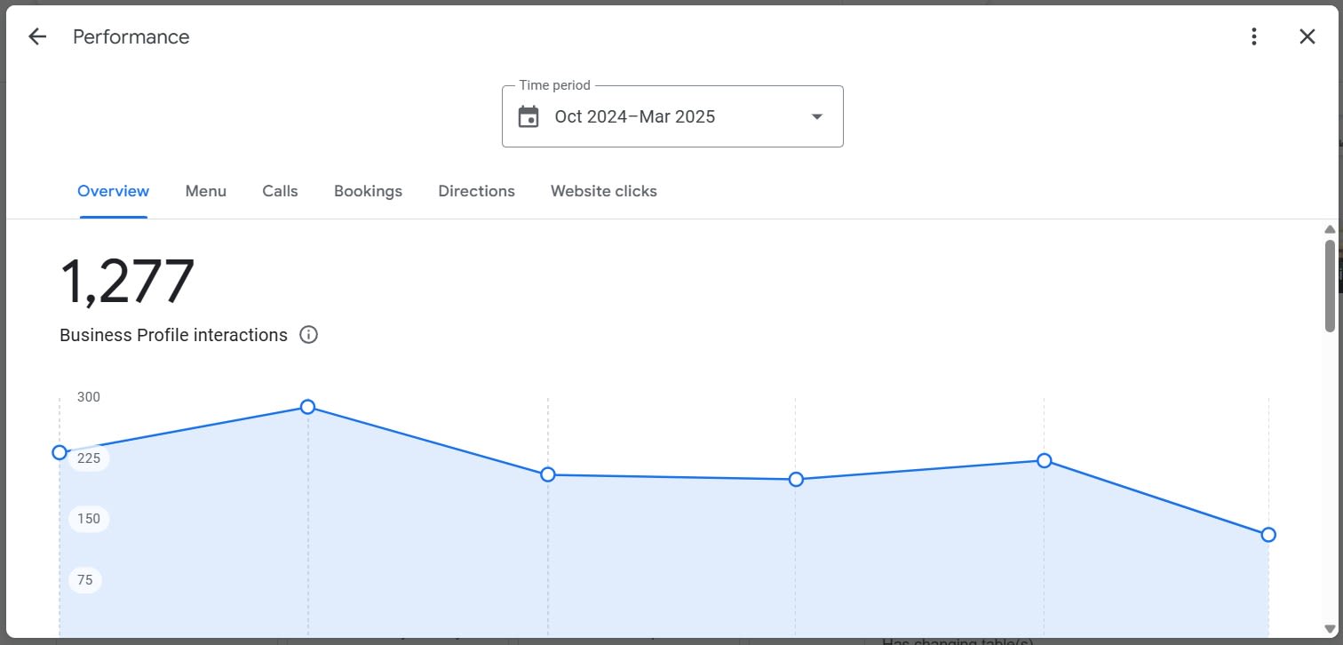Click the vertical scrollbar thumb

click(x=1330, y=284)
